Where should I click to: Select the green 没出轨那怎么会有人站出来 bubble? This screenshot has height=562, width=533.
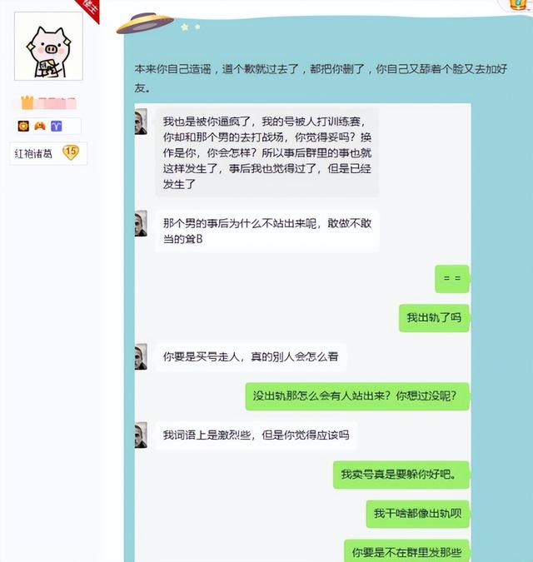[x=357, y=396]
